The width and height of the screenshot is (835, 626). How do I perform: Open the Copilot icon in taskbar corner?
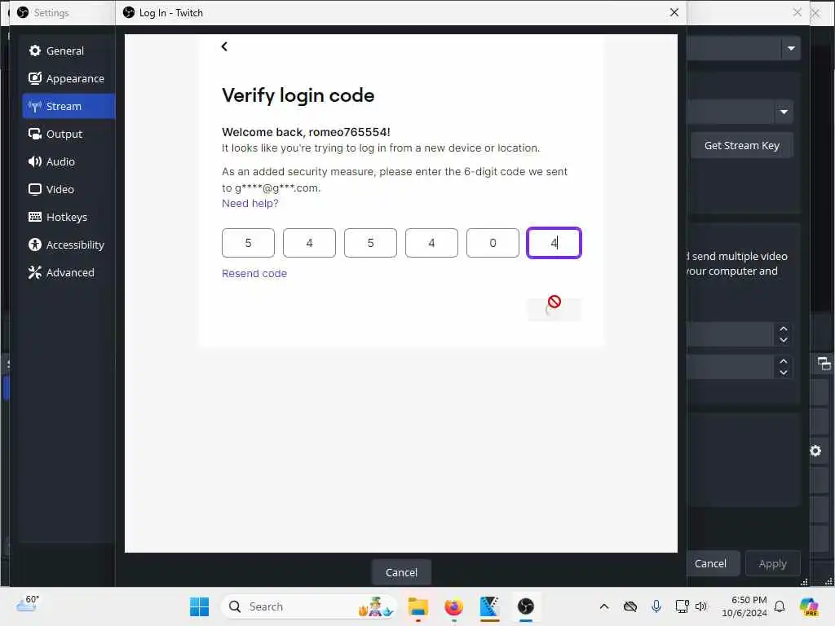(x=809, y=606)
